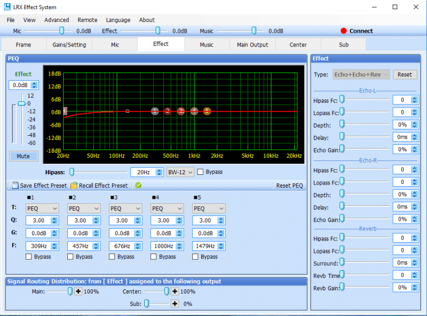
Task: Click the plus icon next to Sub routing
Action: pos(175,304)
